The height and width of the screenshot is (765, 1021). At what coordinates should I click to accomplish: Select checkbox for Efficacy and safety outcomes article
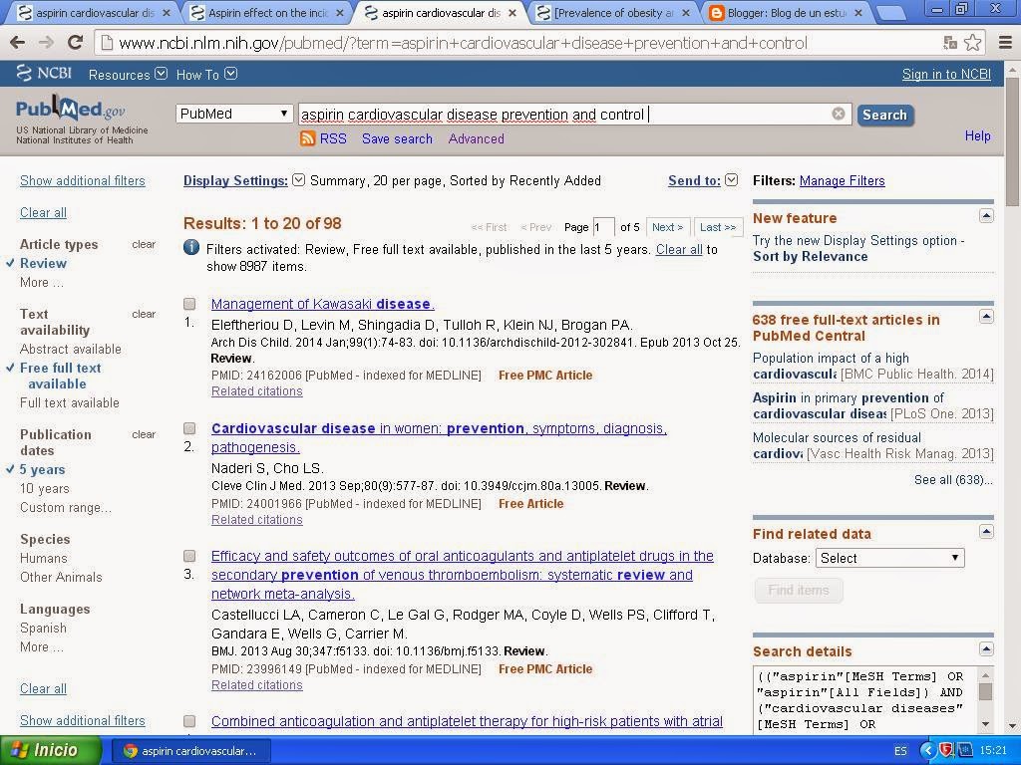point(189,556)
